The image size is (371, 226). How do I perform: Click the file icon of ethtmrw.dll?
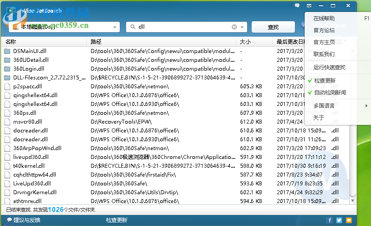pos(8,201)
